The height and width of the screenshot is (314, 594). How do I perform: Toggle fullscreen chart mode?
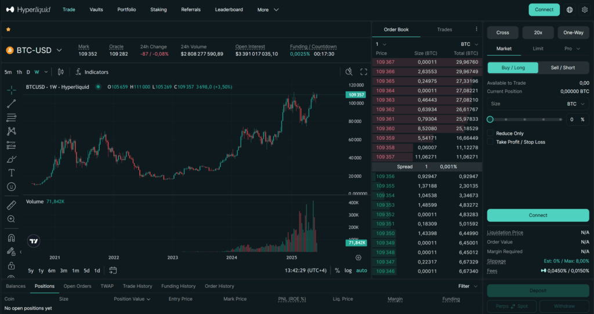pos(364,71)
